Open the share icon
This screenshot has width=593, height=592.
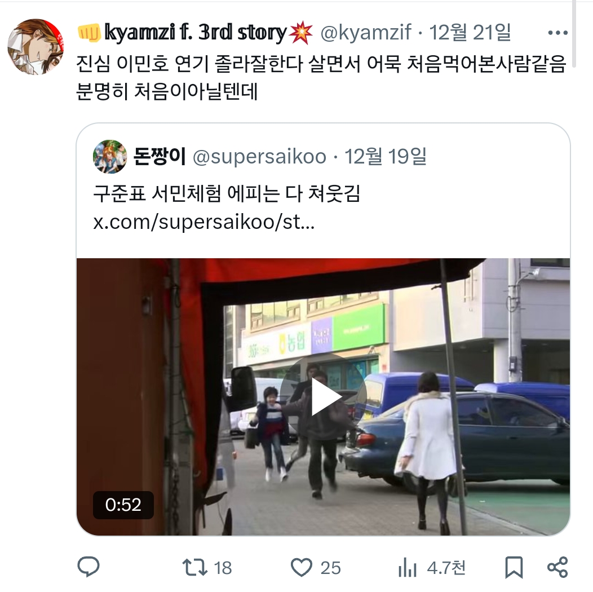(x=558, y=567)
